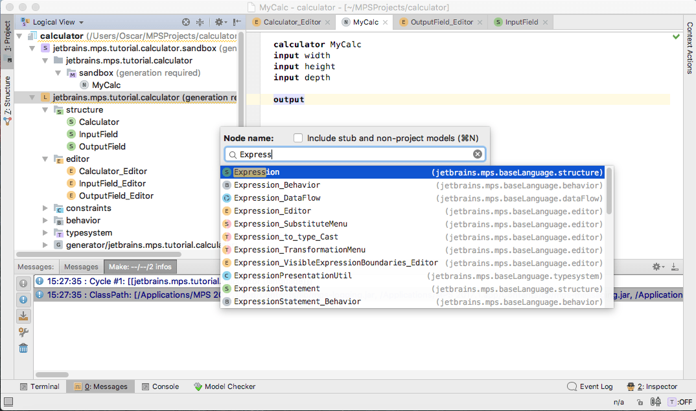This screenshot has height=411, width=696.
Task: Click the download-to-tray icon in Messages sidebar
Action: pos(23,316)
